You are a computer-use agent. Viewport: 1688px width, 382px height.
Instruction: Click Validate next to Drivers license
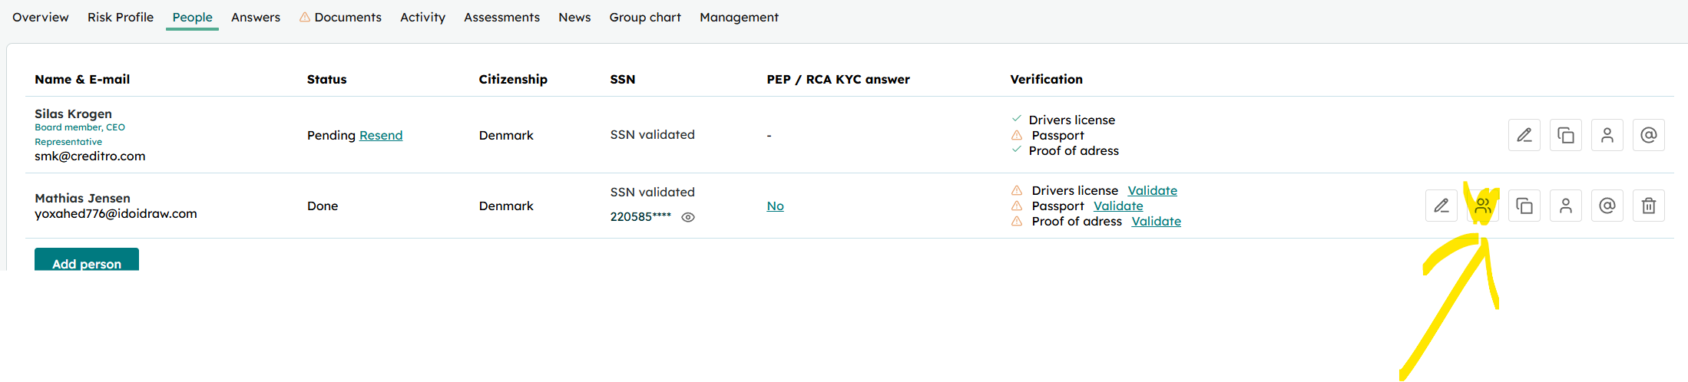tap(1152, 190)
